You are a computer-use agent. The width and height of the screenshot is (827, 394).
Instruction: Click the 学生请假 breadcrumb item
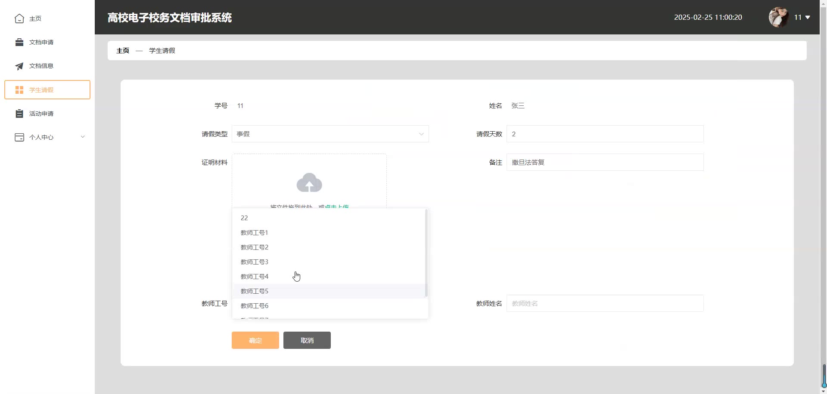tap(162, 51)
